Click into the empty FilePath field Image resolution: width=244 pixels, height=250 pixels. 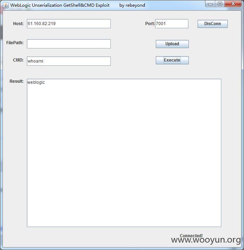coord(69,44)
